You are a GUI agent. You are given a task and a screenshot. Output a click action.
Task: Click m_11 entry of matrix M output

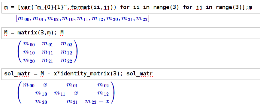(47, 52)
